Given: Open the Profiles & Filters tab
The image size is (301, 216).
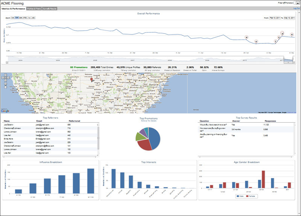Looking at the screenshot, I should coord(34,9).
